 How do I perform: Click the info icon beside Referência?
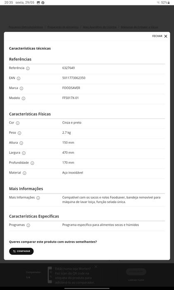28,68
